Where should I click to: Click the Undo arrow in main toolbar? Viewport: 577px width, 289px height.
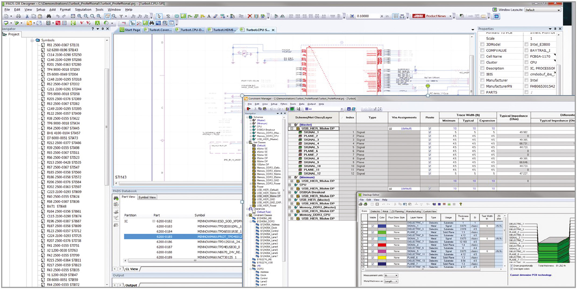point(58,16)
